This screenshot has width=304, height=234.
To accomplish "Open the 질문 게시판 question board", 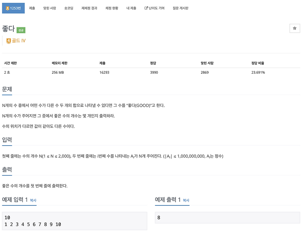I will (x=181, y=8).
